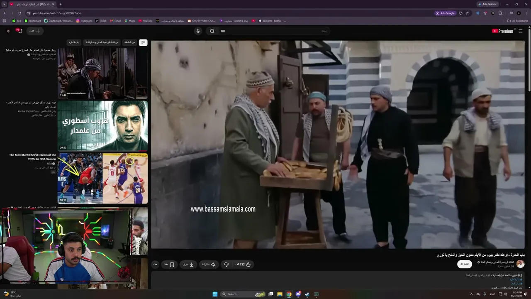531x299 pixels.
Task: Open File Explorer from the taskbar
Action: (280, 294)
